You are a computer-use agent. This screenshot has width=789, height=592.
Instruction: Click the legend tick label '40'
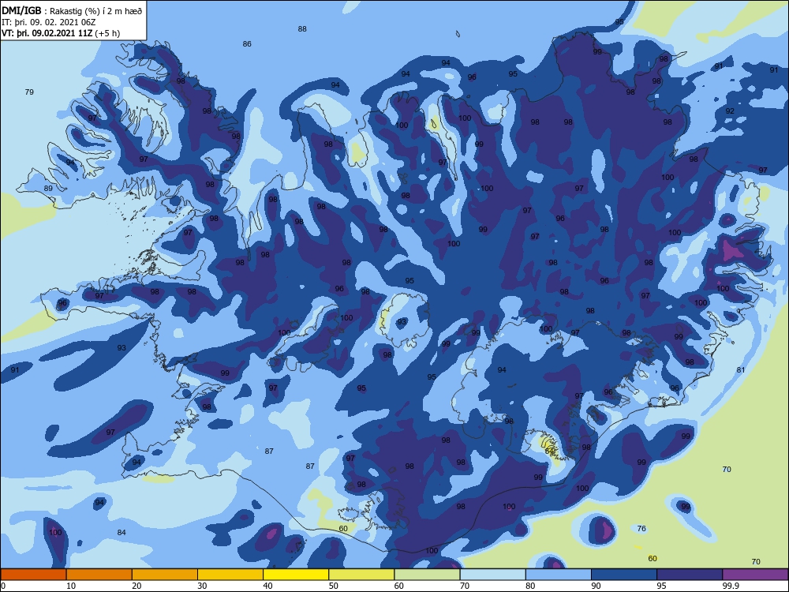[268, 586]
